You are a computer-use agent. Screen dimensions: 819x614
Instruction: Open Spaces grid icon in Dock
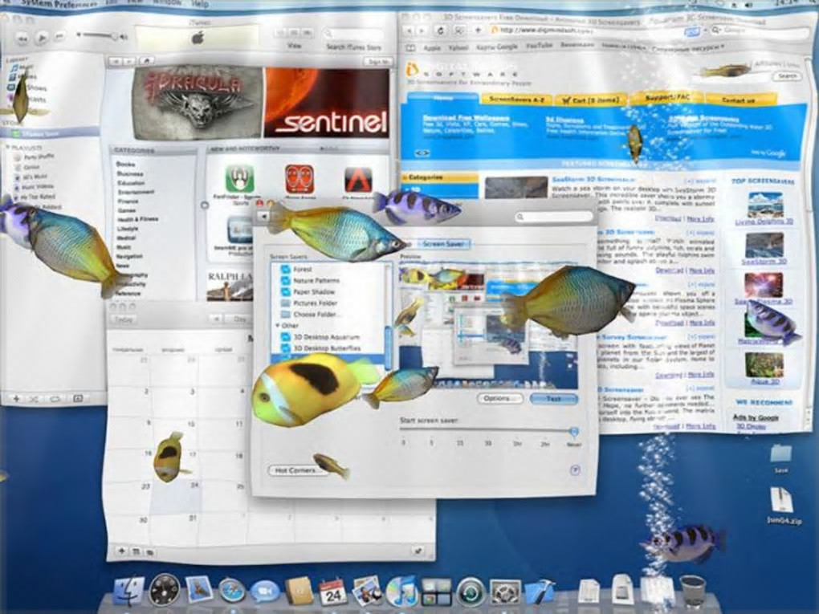point(437,592)
